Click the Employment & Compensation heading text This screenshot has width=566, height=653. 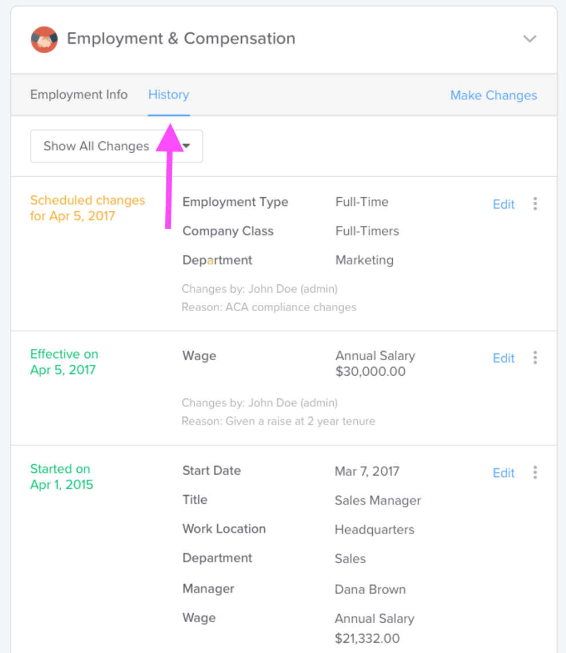coord(181,39)
